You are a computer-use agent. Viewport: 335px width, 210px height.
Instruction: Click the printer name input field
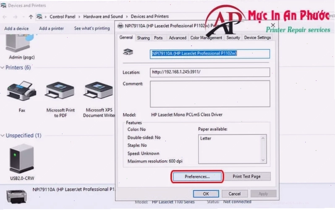tap(210, 54)
